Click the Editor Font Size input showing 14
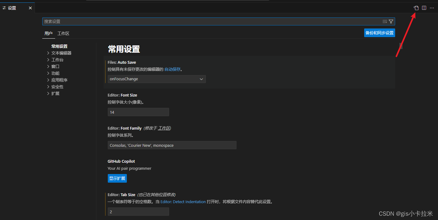438x220 pixels. tap(138, 112)
